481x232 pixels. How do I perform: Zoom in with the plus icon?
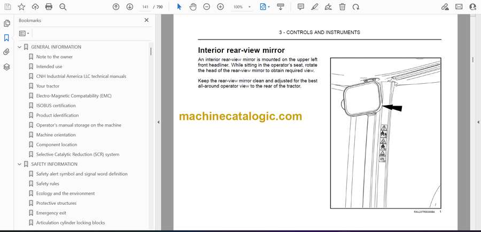coord(220,7)
